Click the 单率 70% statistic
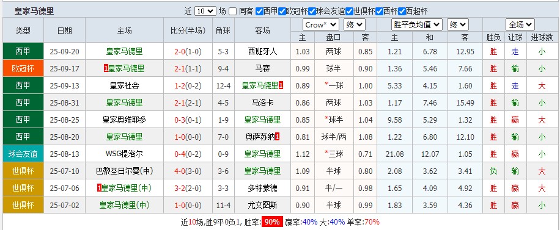Viewport: 560px width, 230px height. 363,222
